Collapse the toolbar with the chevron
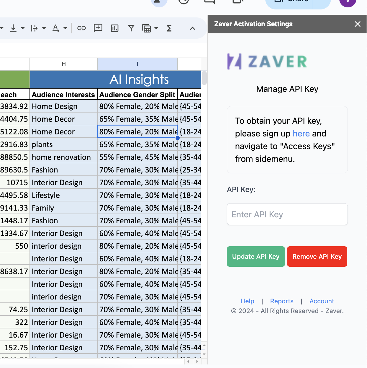The width and height of the screenshot is (367, 368). (192, 28)
